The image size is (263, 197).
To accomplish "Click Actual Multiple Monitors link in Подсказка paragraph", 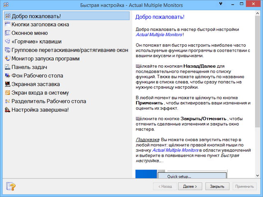I will pyautogui.click(x=175, y=150).
